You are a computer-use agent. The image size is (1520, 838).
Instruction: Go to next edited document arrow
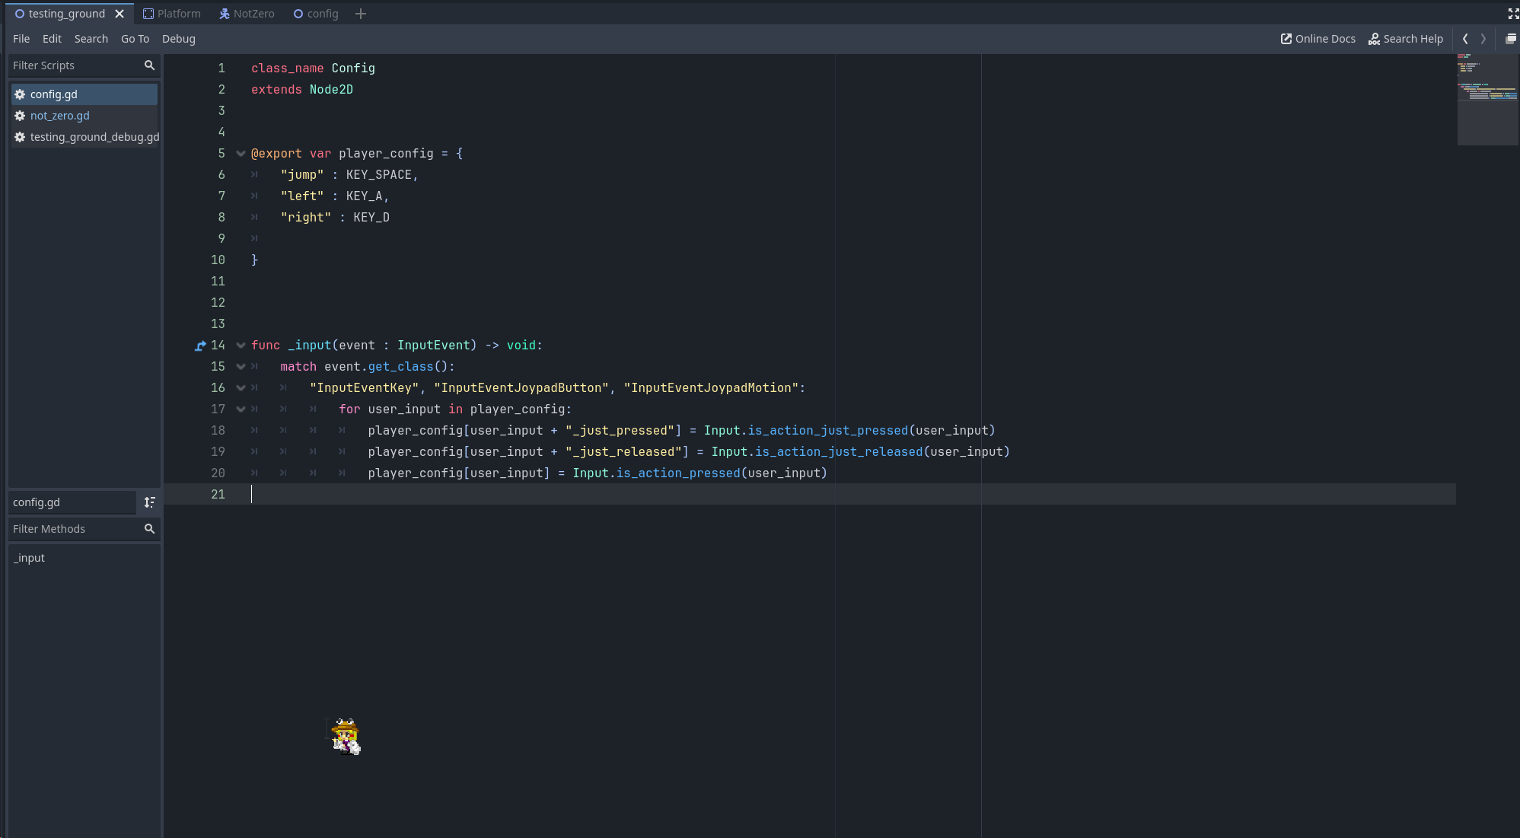click(1483, 39)
